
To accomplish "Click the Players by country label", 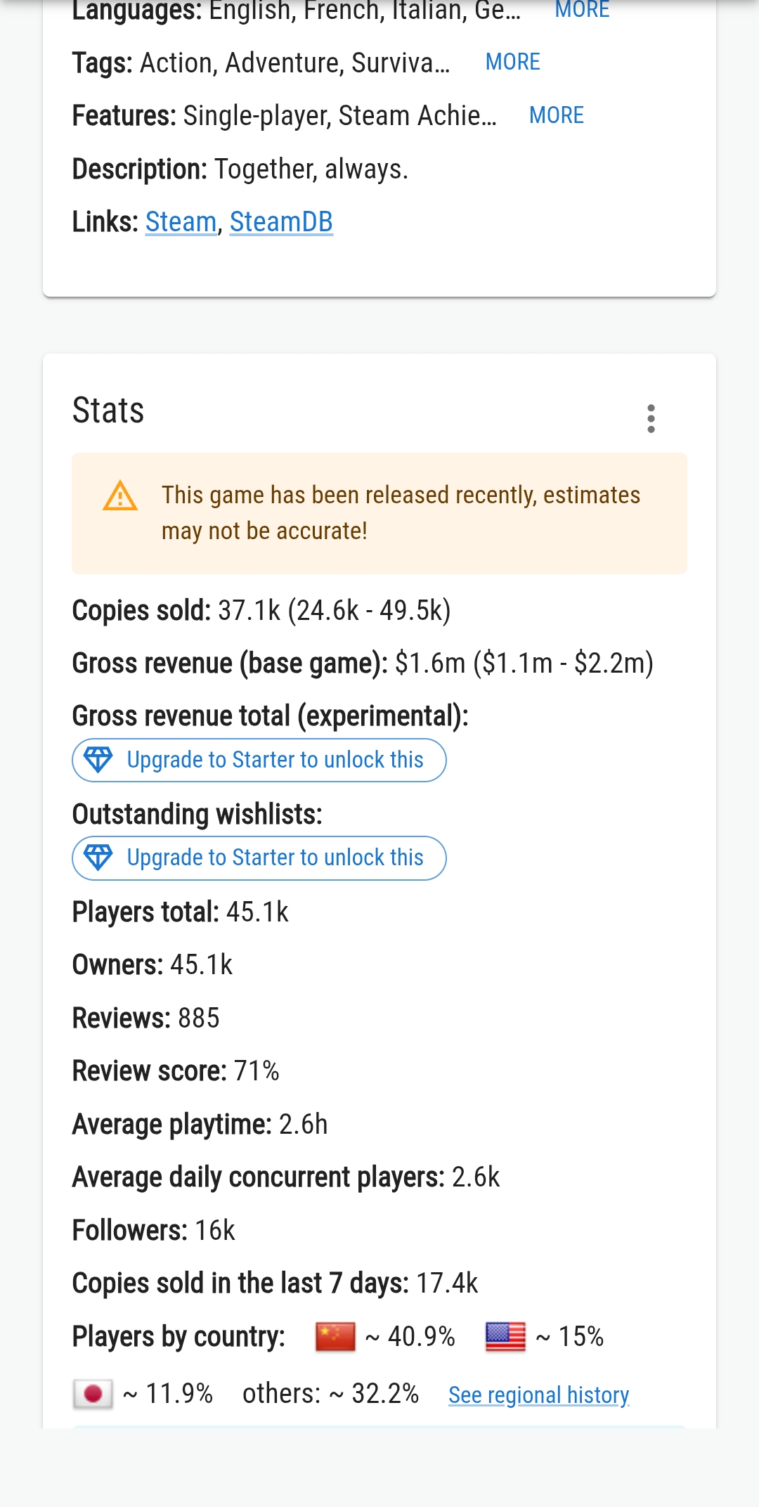I will click(179, 1336).
